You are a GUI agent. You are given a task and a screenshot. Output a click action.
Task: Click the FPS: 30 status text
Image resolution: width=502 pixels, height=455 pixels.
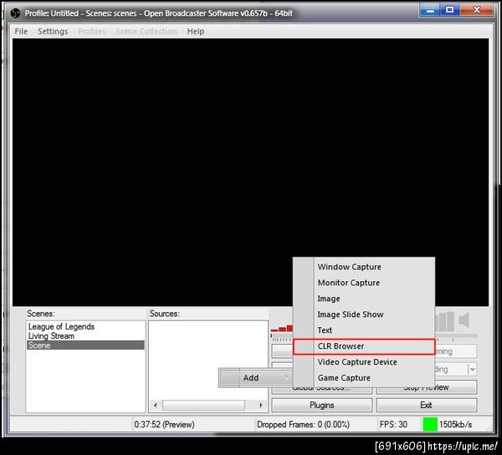click(393, 425)
